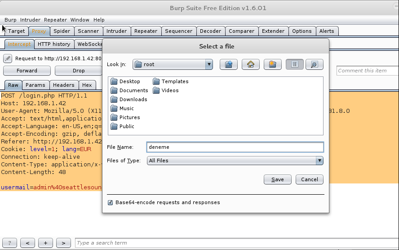Expand the Look In directory dropdown
Viewport: 399px width, 250px height.
coord(208,64)
